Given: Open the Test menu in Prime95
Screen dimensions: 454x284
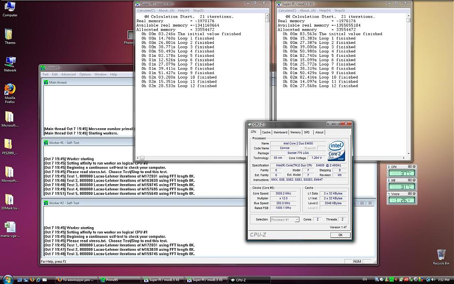Looking at the screenshot, I should pyautogui.click(x=46, y=75).
